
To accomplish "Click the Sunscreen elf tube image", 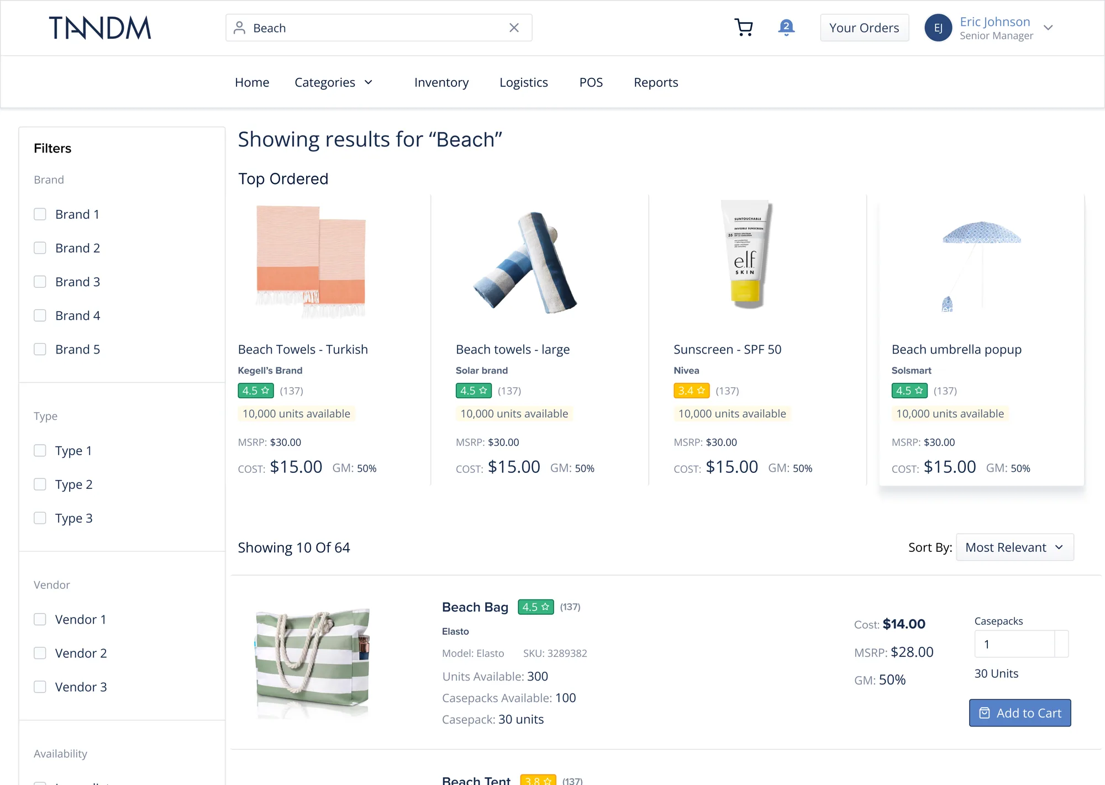I will (x=746, y=254).
